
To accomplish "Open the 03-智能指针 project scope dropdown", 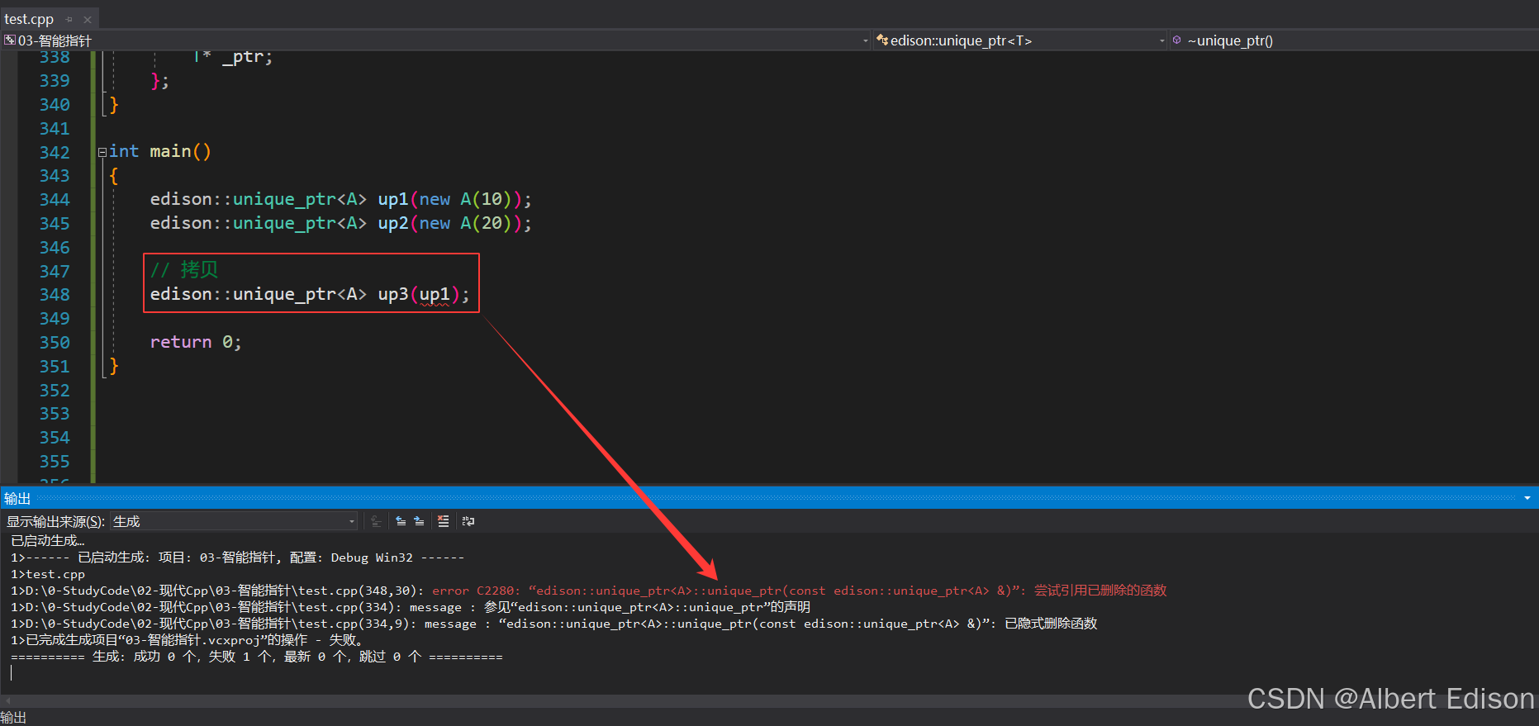I will (x=436, y=40).
